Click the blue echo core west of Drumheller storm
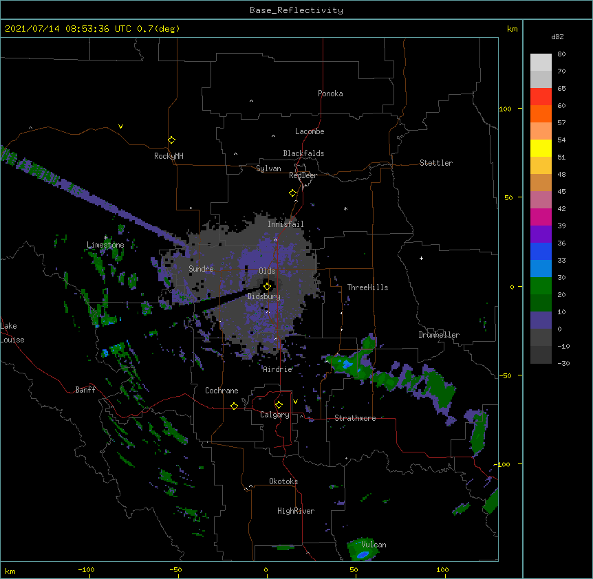 [347, 364]
